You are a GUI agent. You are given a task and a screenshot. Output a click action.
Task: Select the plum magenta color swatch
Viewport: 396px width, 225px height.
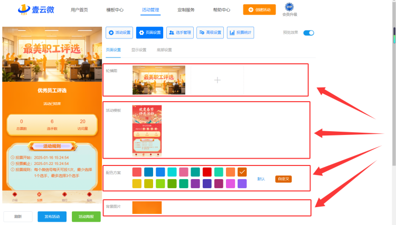pos(219,184)
